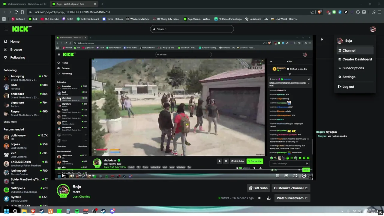Expand Show More followed channels

point(10,122)
